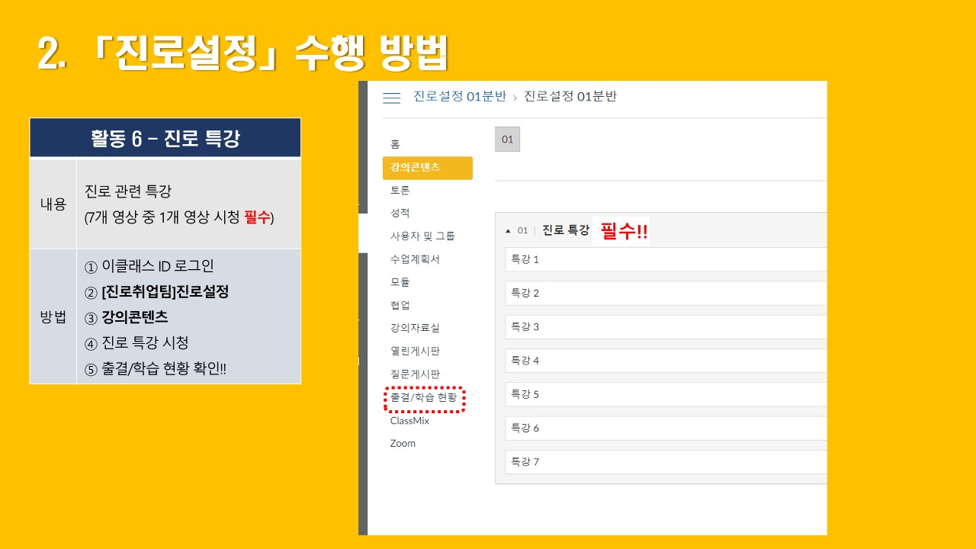Click the current page title 진로설정 01분반
Image resolution: width=976 pixels, height=549 pixels.
coord(570,97)
